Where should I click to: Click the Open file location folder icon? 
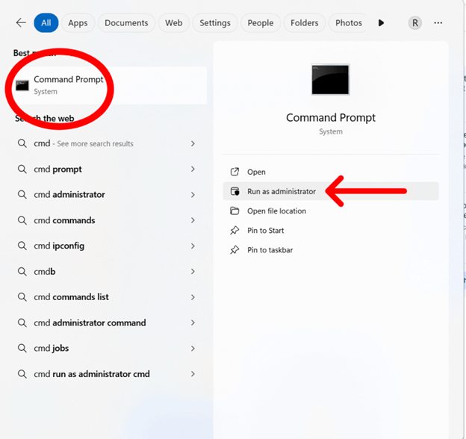(x=235, y=211)
